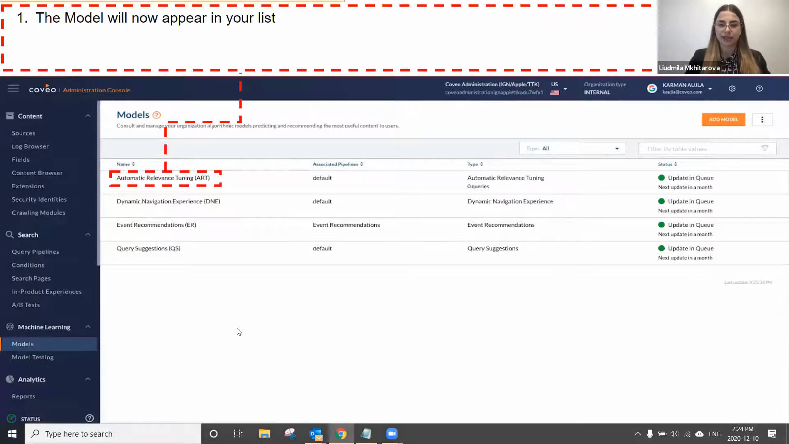Viewport: 789px width, 444px height.
Task: Click the header help circle icon
Action: point(759,88)
